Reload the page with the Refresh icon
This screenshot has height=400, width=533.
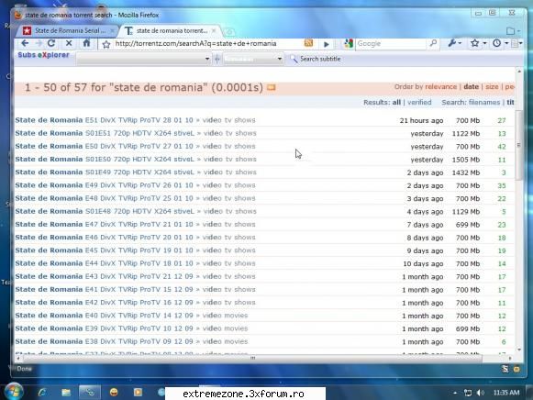coord(51,43)
